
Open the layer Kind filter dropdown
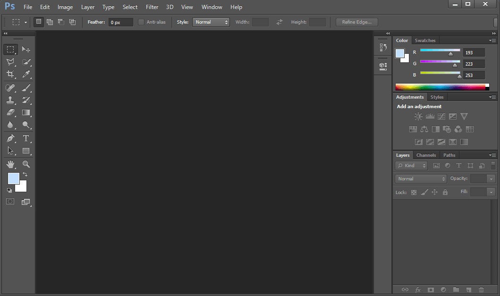point(411,166)
